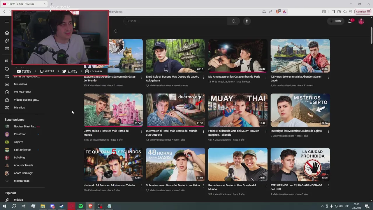Go back with the browser back arrow
Screen dimensions: 373x210
[x=4, y=12]
